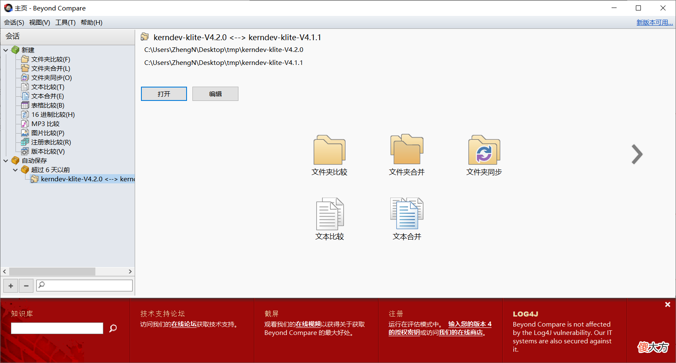Click the right arrow of the session scrollbar
This screenshot has height=363, width=676.
(130, 271)
